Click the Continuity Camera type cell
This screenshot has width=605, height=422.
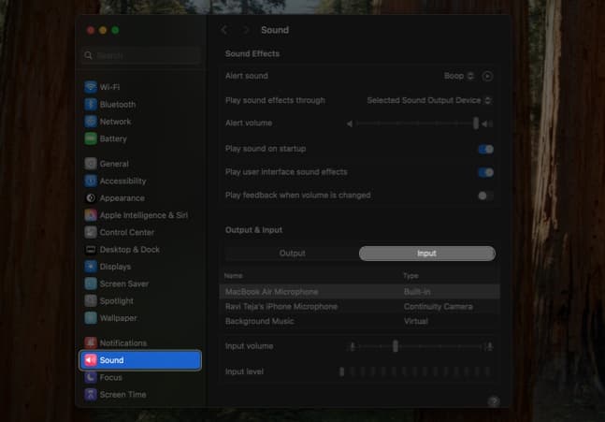click(x=438, y=307)
